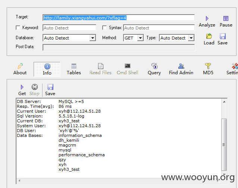238x188 pixels.
Task: Click the Syntax Auto Detect field
Action: (x=159, y=28)
